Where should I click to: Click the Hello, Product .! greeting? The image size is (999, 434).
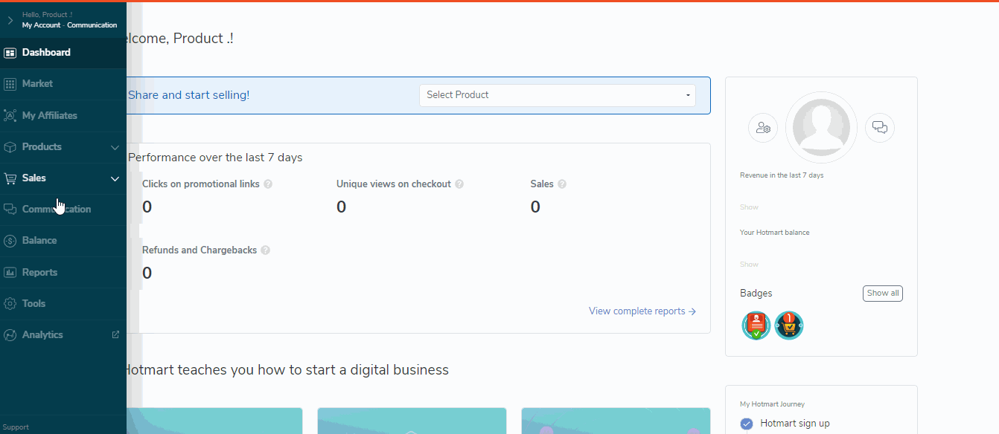[47, 15]
